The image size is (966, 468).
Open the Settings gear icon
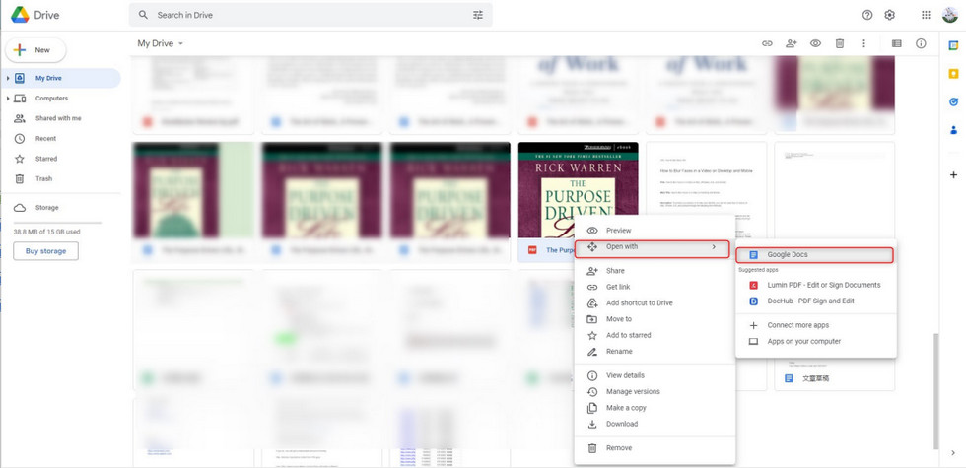click(889, 15)
